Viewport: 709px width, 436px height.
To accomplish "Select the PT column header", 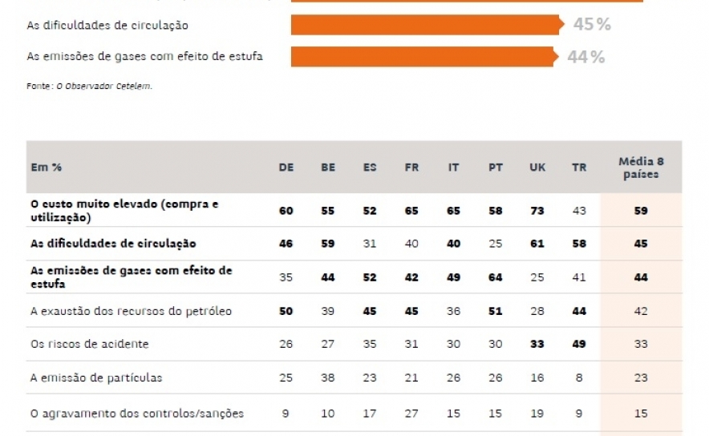I will coord(496,168).
